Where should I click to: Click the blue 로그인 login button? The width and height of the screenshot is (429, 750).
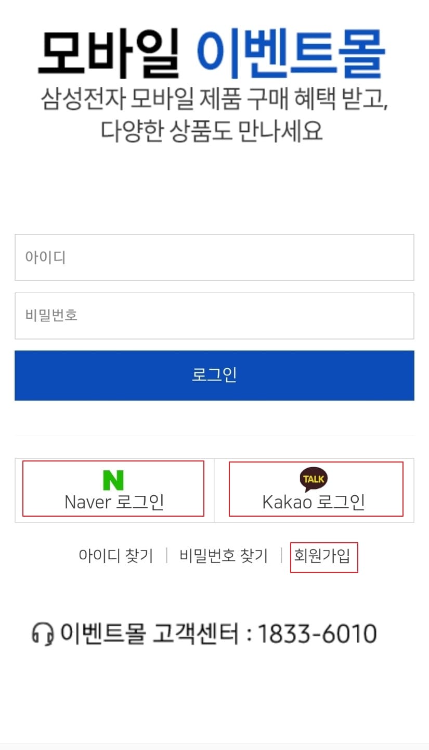tap(214, 376)
